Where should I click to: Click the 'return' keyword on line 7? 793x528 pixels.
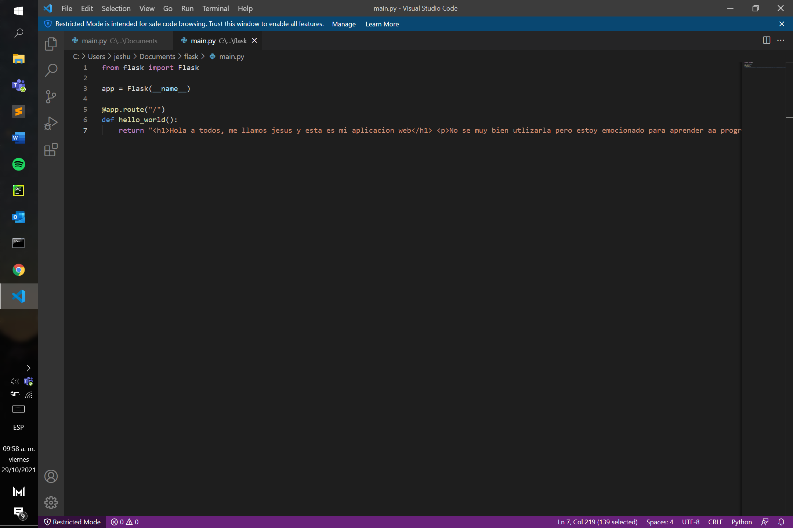click(x=131, y=130)
